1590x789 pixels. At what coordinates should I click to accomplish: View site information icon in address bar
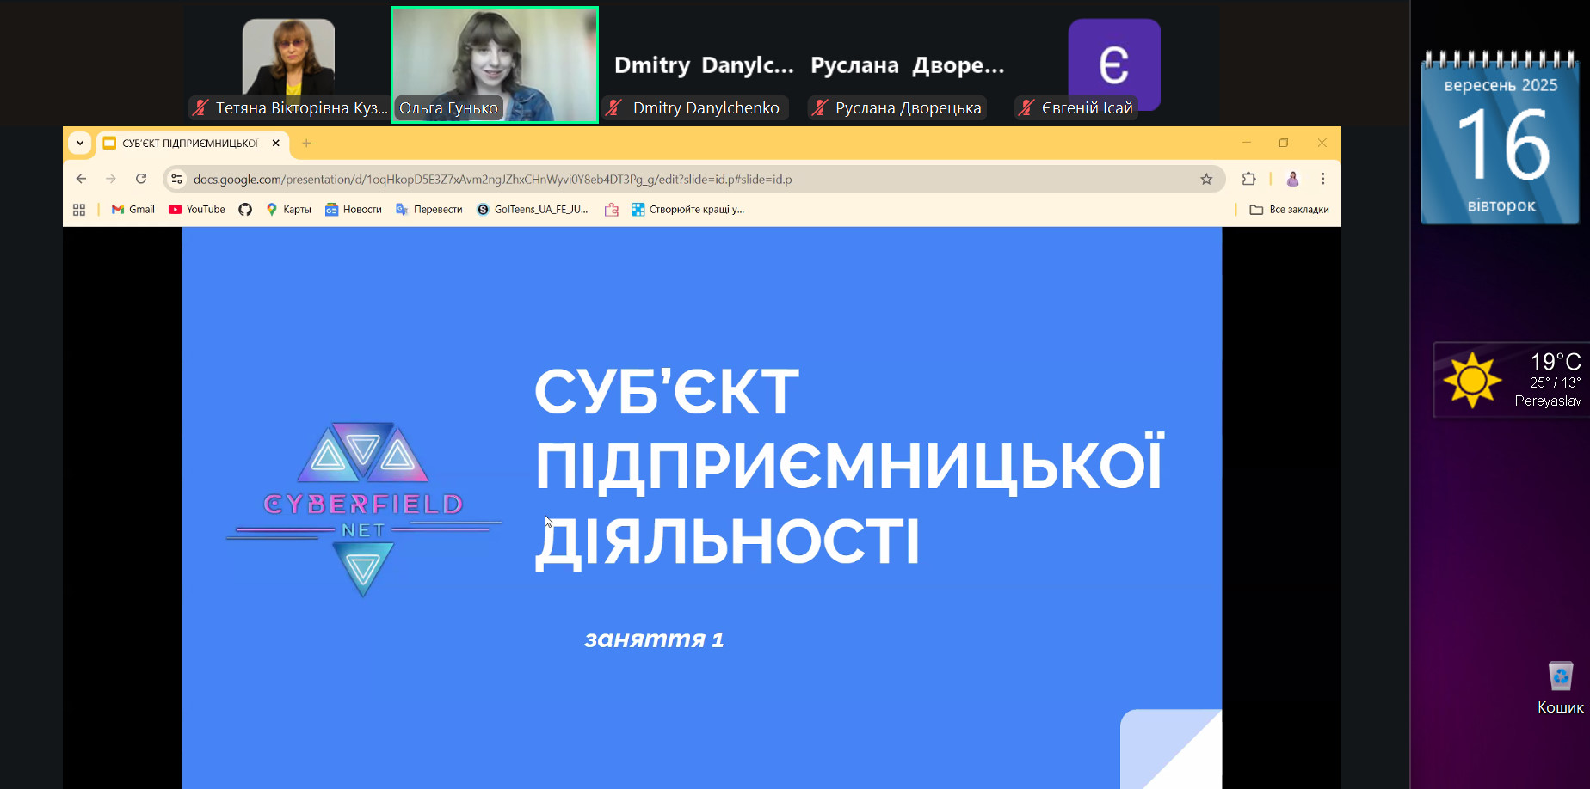(177, 179)
